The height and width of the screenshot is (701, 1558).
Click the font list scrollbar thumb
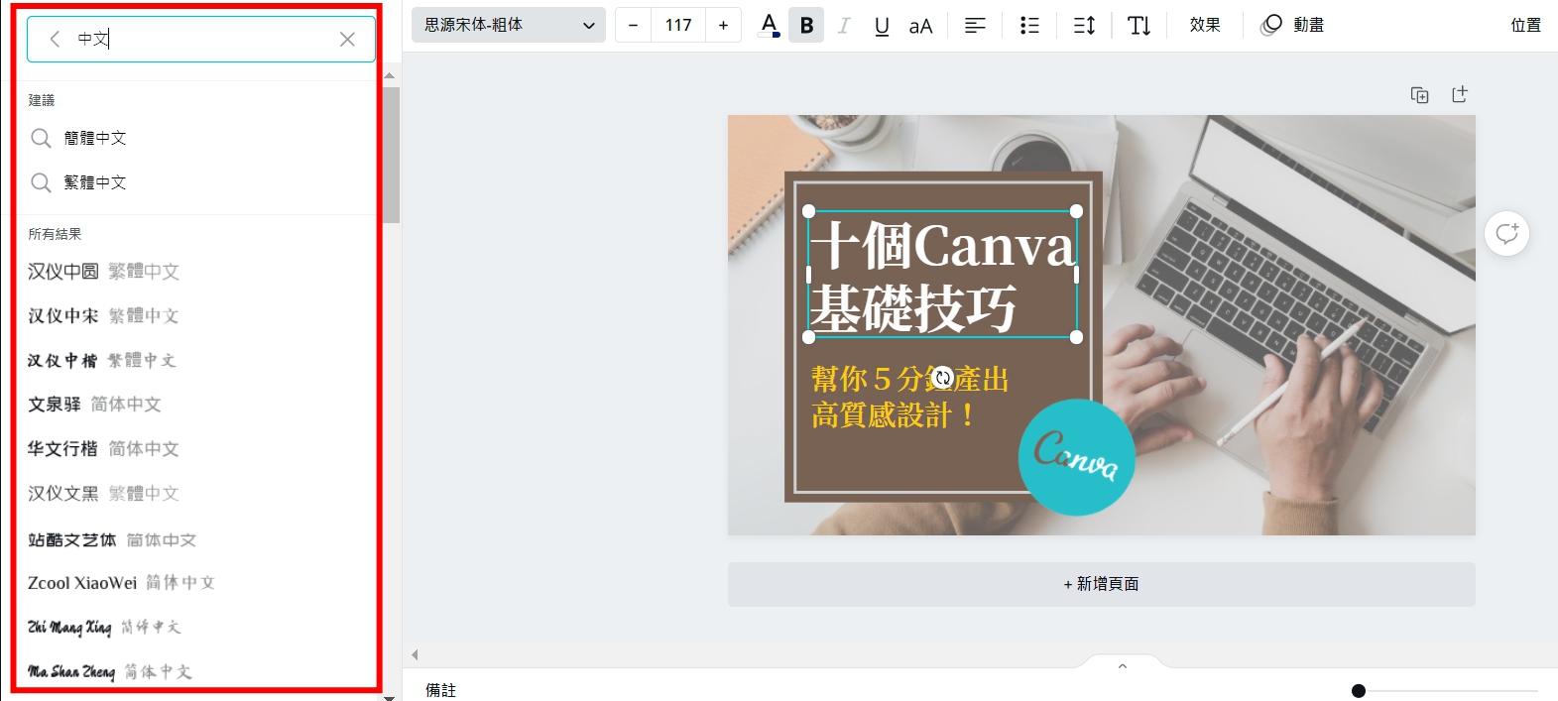[391, 155]
